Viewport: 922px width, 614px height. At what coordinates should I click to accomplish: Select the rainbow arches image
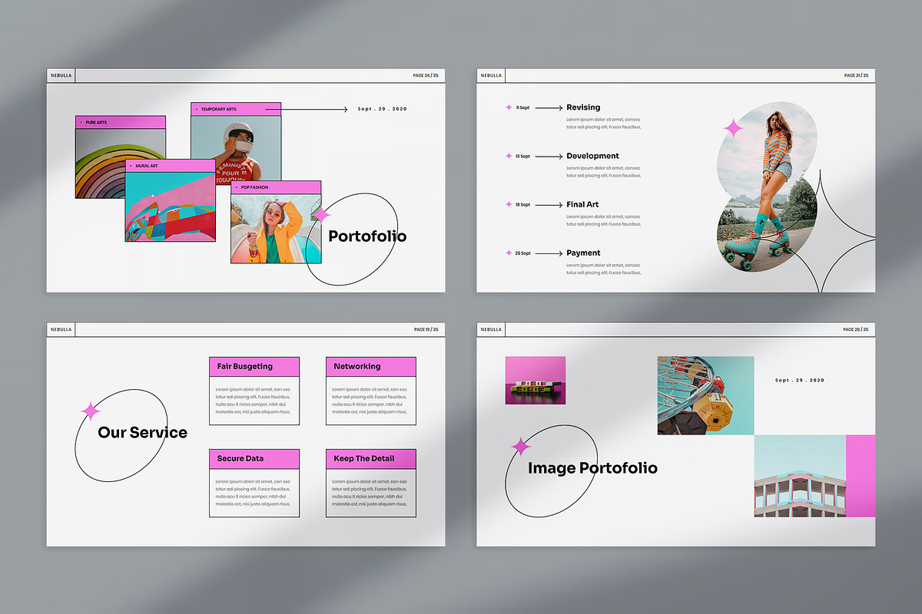[x=108, y=163]
